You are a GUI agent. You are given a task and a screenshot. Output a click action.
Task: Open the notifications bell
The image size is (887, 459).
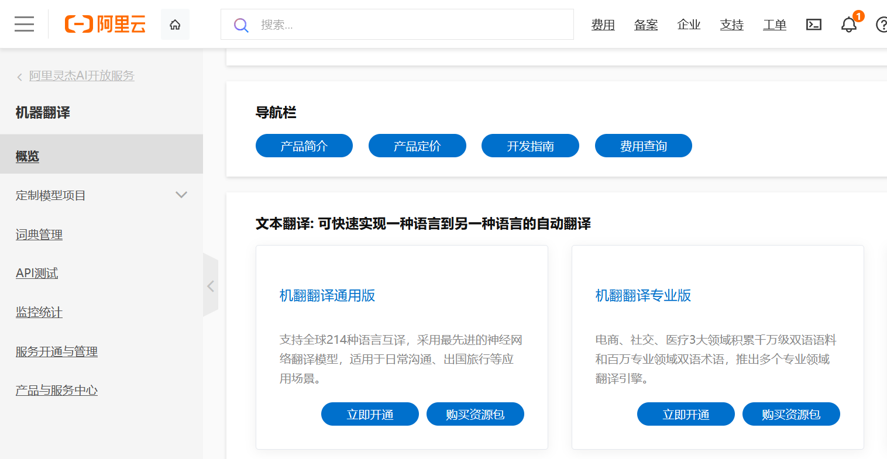click(848, 25)
